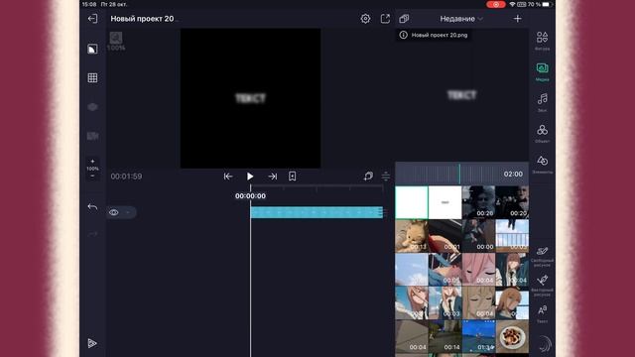635x357 pixels.
Task: Tap the export share icon
Action: [385, 19]
